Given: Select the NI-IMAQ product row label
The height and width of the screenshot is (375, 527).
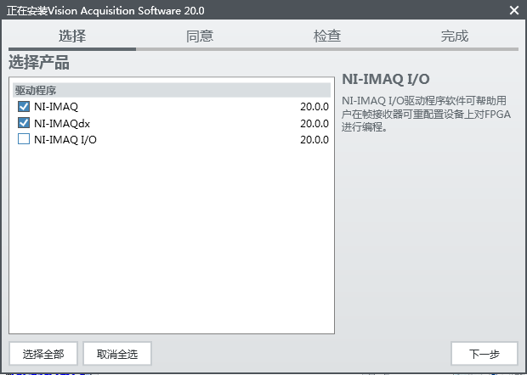Looking at the screenshot, I should pos(56,107).
